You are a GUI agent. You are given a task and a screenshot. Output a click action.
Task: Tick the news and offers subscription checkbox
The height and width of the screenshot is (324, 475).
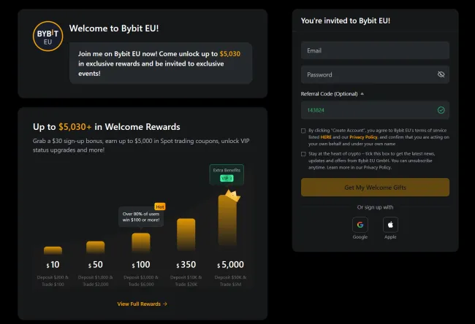click(303, 154)
